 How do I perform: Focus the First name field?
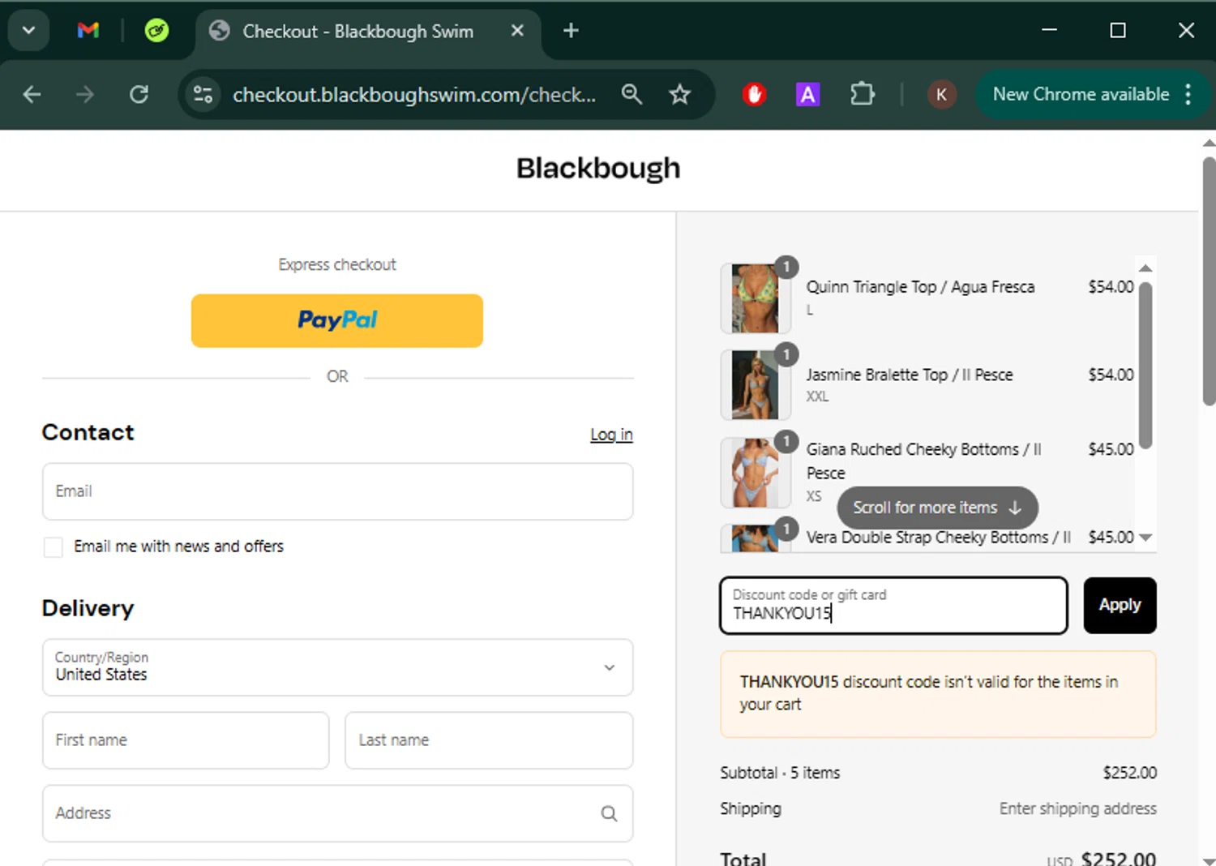[186, 740]
